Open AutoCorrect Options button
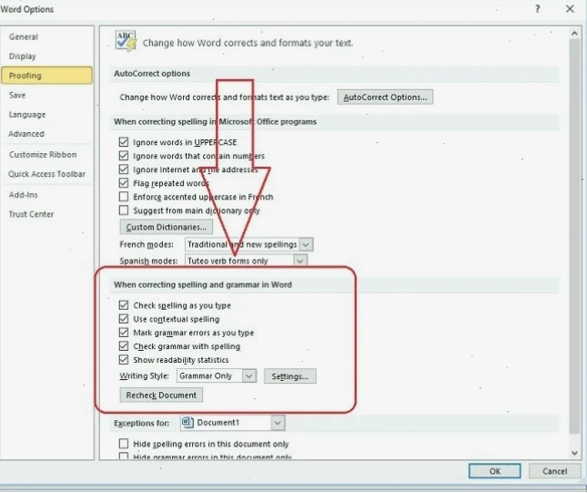 click(x=385, y=98)
